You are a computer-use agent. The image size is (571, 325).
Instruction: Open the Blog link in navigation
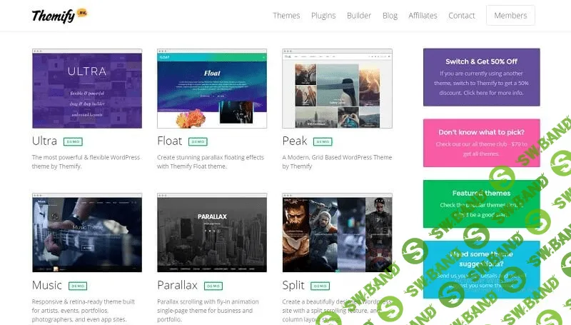(x=390, y=16)
